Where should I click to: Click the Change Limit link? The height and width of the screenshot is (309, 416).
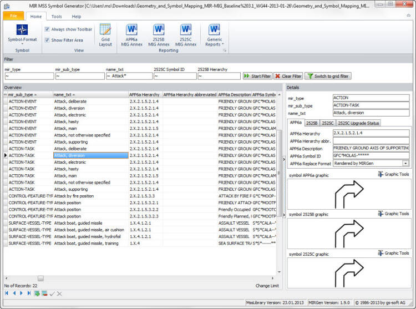pyautogui.click(x=267, y=286)
